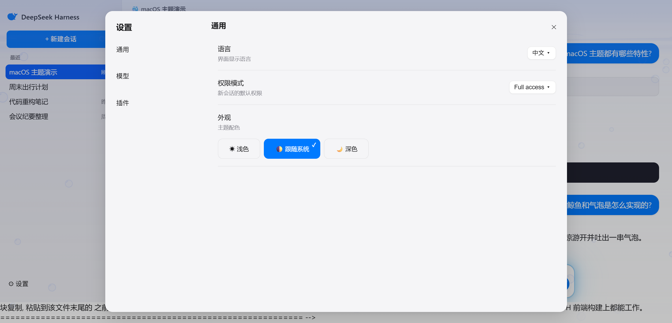This screenshot has height=323, width=672.
Task: Click the 设置 title of the dialog
Action: click(124, 27)
